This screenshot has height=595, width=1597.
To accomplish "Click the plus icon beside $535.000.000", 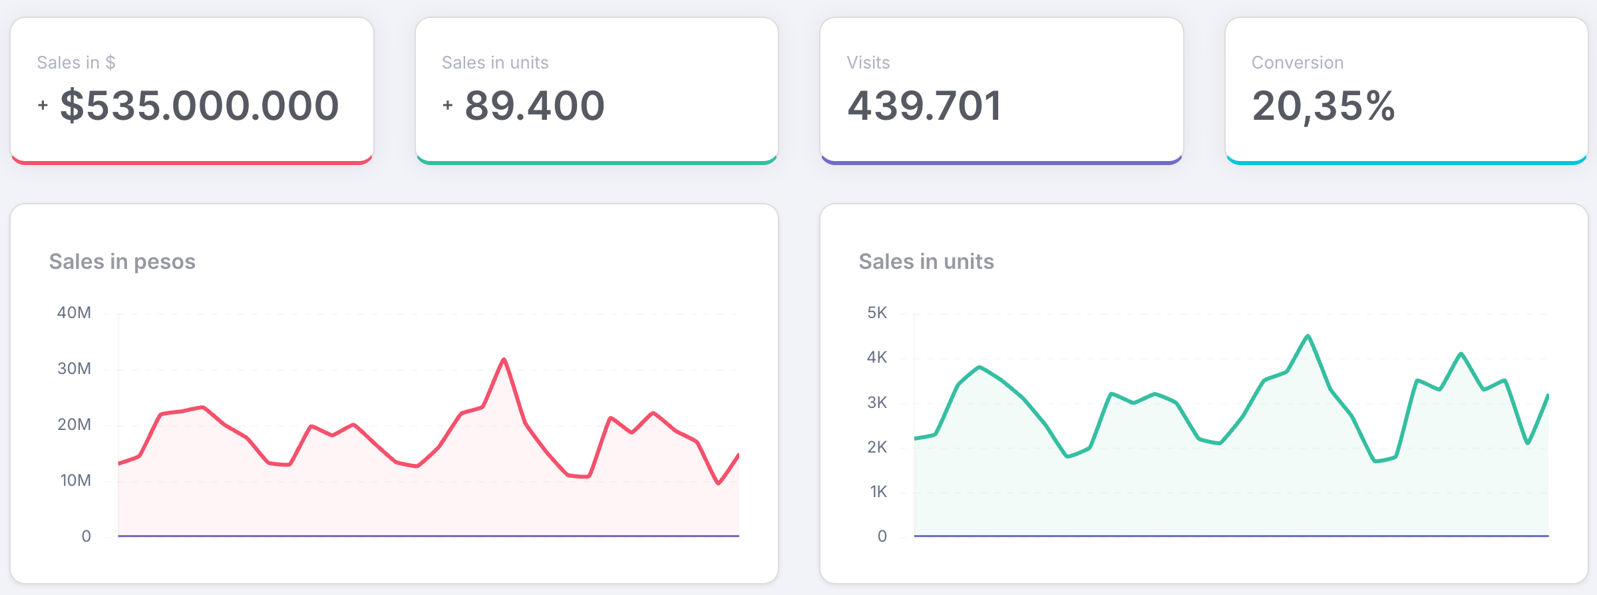I will (43, 105).
